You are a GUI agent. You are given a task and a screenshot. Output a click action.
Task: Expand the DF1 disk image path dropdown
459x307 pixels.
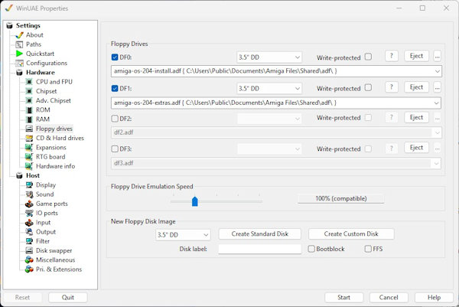(436, 102)
